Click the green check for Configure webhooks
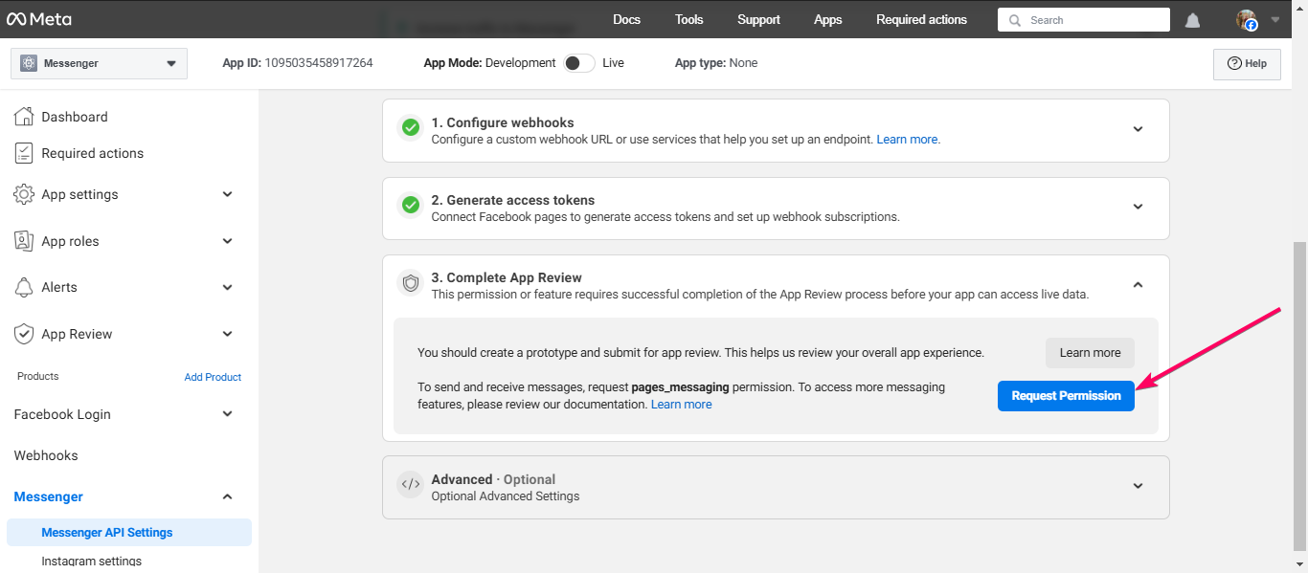This screenshot has height=573, width=1308. pyautogui.click(x=411, y=127)
